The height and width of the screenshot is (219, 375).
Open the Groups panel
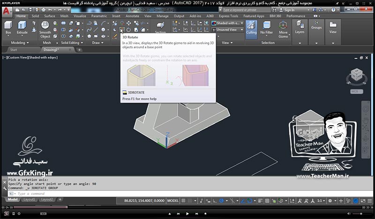pyautogui.click(x=316, y=32)
